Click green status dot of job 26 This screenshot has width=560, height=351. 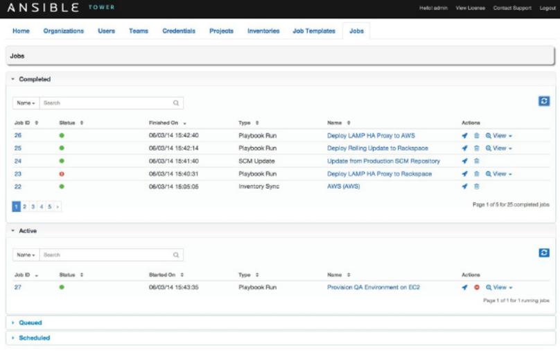(62, 135)
